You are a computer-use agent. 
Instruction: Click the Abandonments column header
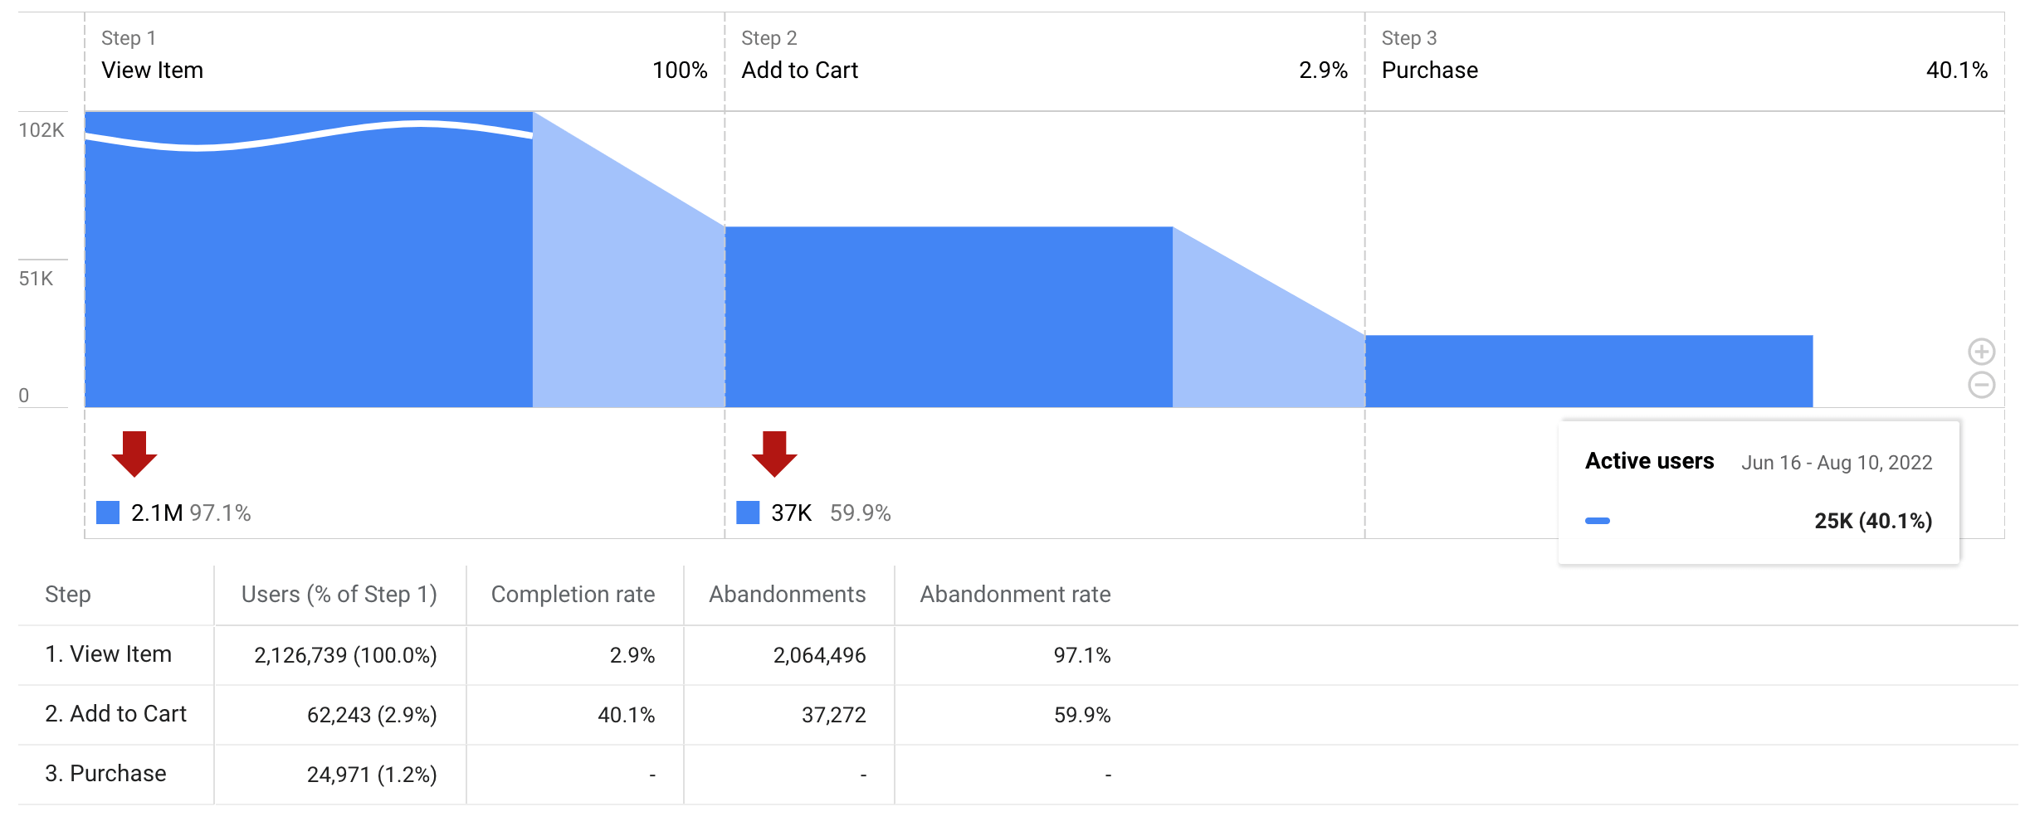[787, 595]
